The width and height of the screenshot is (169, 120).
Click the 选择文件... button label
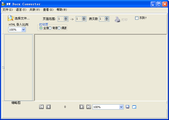point(22,18)
